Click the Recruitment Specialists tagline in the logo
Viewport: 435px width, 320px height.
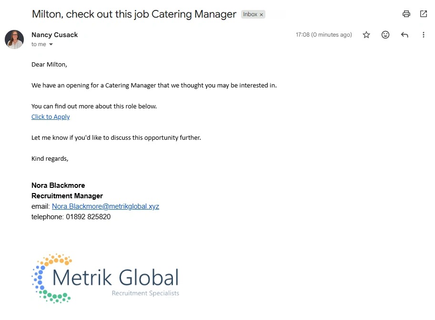click(x=145, y=293)
